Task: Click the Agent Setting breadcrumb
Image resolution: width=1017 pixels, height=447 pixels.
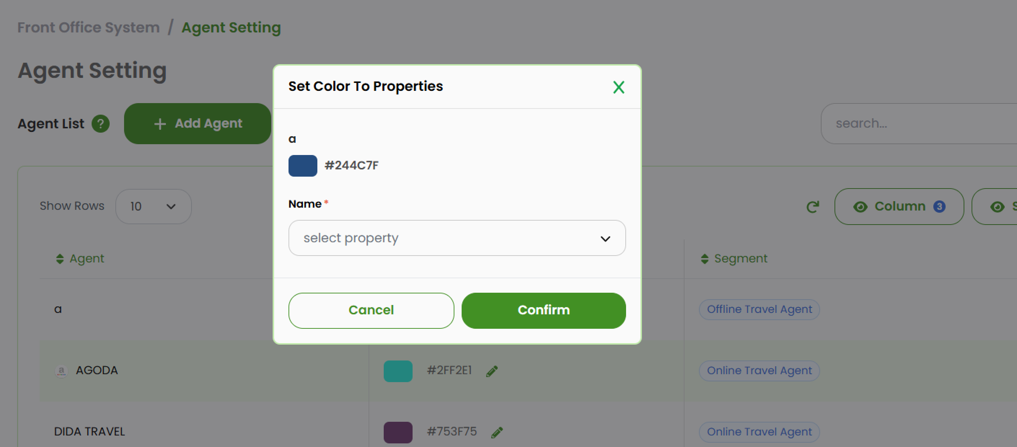Action: [232, 27]
